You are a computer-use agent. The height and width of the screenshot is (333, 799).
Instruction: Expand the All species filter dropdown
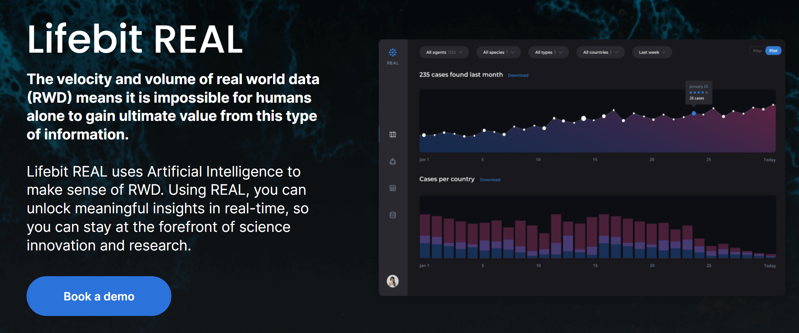499,52
